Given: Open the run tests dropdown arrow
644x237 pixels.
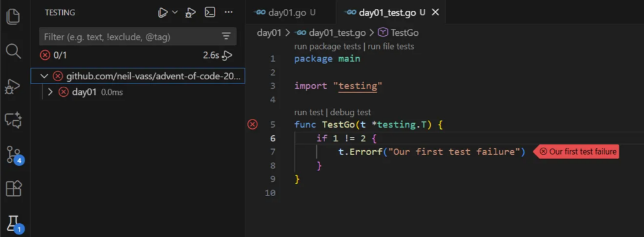Looking at the screenshot, I should [175, 13].
